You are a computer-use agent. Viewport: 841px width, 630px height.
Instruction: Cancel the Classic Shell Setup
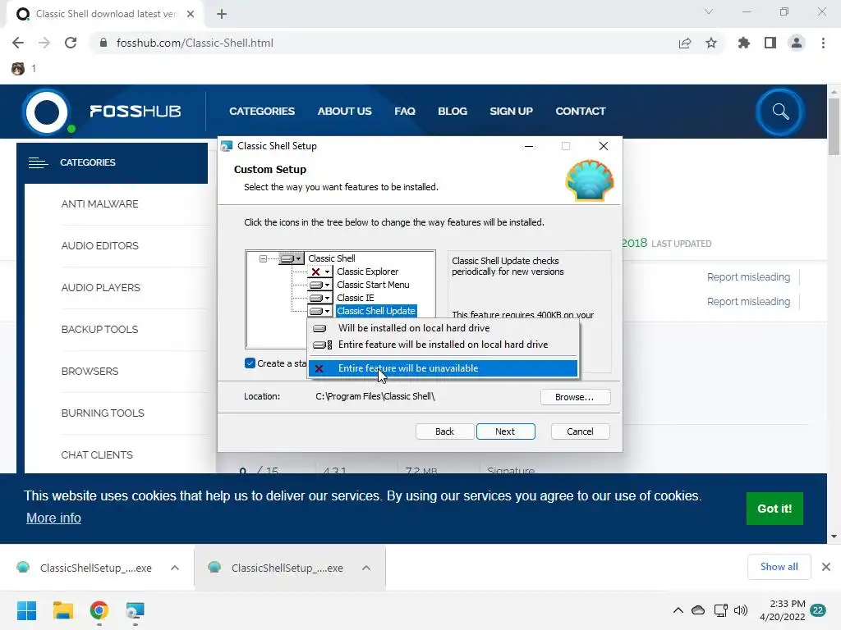click(580, 431)
